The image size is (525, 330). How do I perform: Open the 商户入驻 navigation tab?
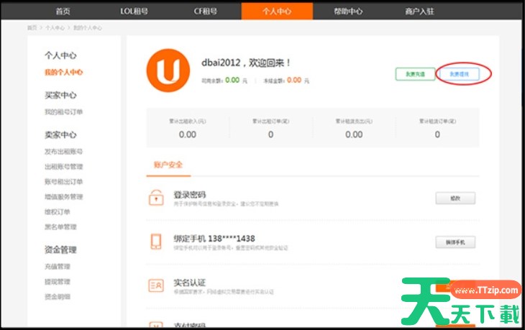click(419, 12)
